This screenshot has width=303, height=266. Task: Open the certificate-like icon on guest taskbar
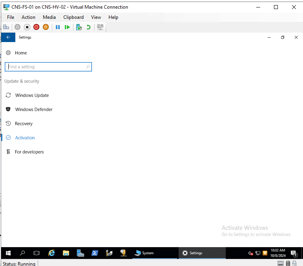click(x=123, y=253)
